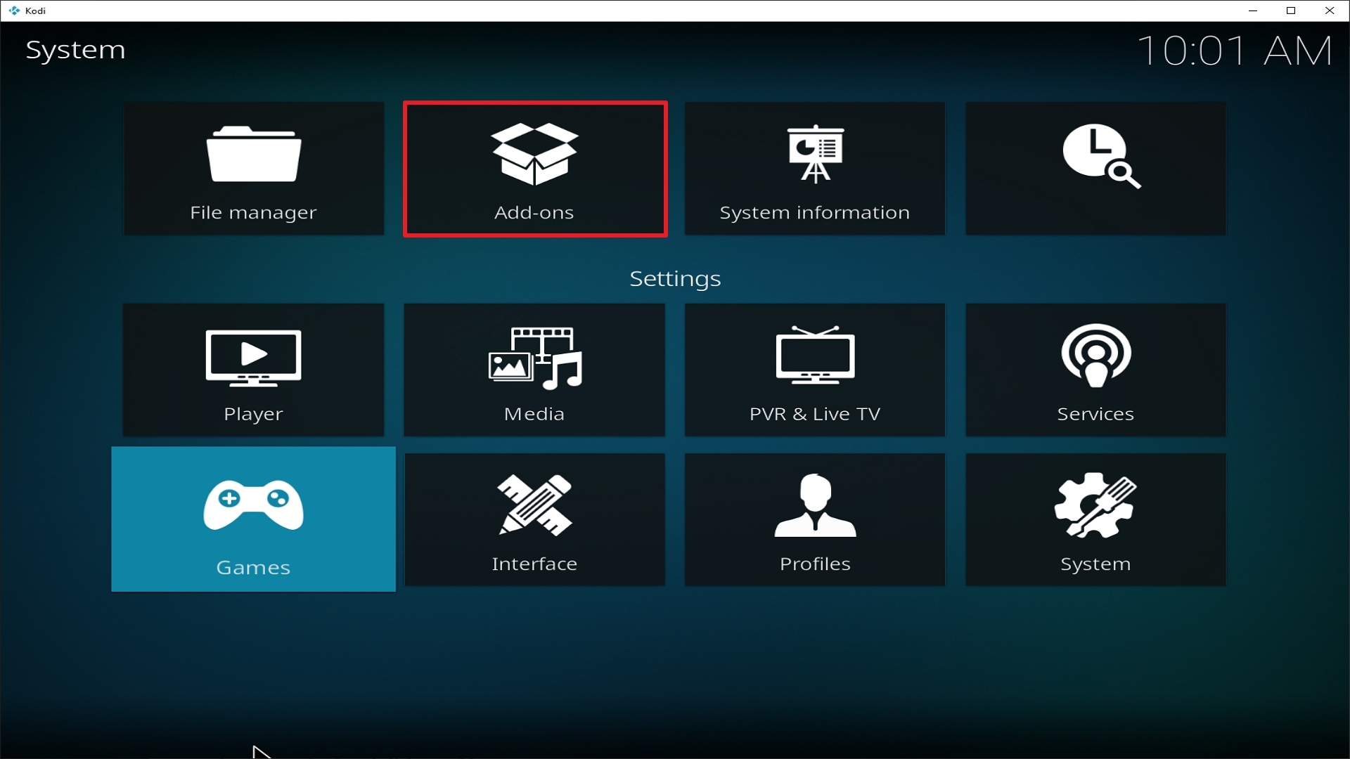The width and height of the screenshot is (1350, 759).
Task: Click the File manager label
Action: click(254, 213)
